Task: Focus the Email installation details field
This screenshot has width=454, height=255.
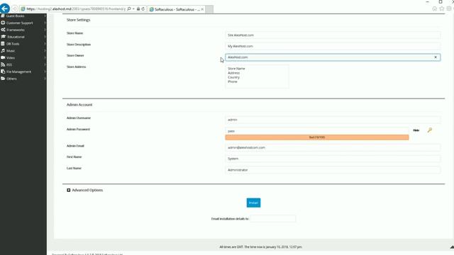Action: [x=272, y=219]
